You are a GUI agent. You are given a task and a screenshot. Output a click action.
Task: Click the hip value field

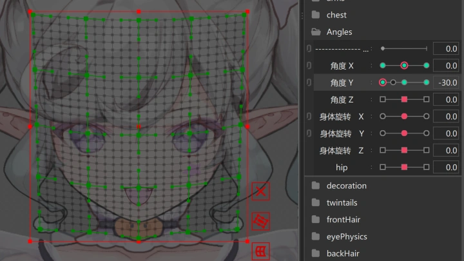(446, 167)
